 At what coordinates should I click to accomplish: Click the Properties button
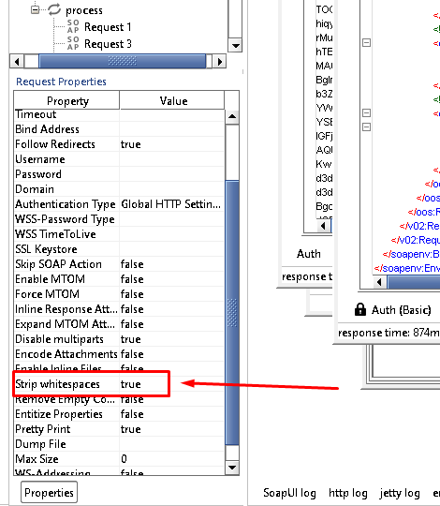tap(49, 492)
